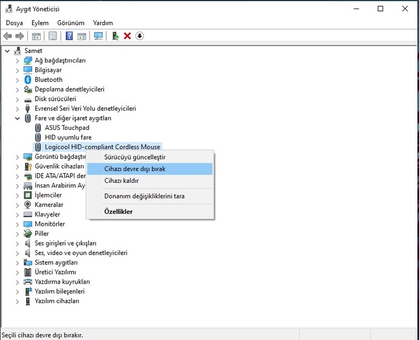Screen dimensions: 419x340
Task: Expand the Depolama denetleyicileri node
Action: (18, 90)
